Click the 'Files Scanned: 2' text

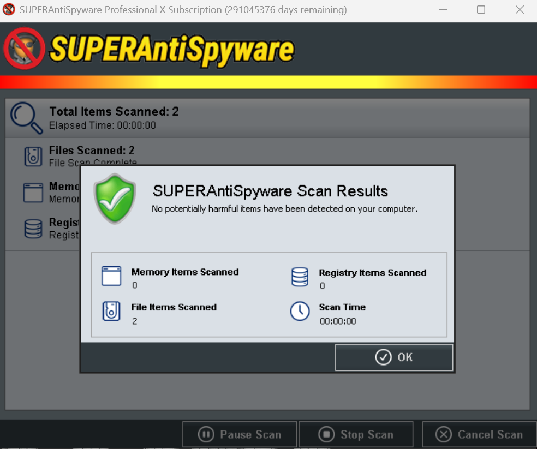(92, 150)
